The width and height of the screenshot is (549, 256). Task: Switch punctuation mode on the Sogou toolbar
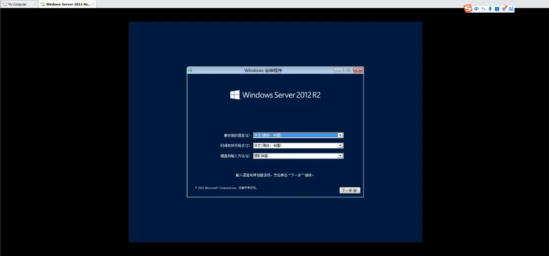tap(483, 9)
